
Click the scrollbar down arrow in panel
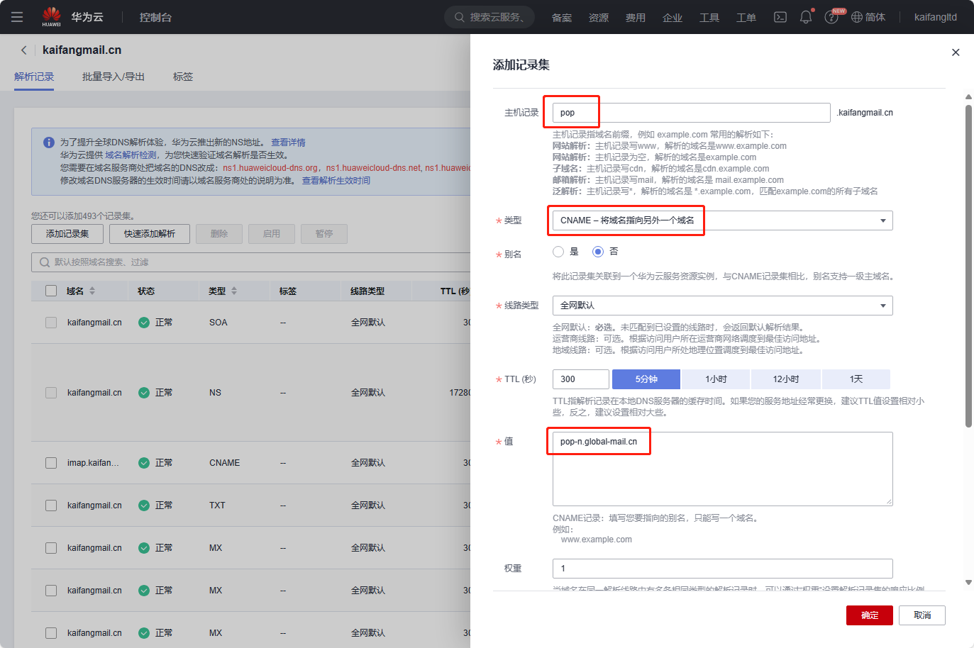tap(968, 583)
